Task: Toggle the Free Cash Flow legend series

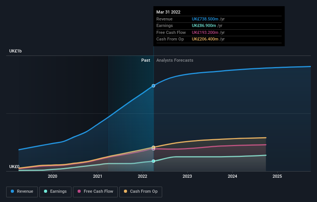Action: pos(95,192)
